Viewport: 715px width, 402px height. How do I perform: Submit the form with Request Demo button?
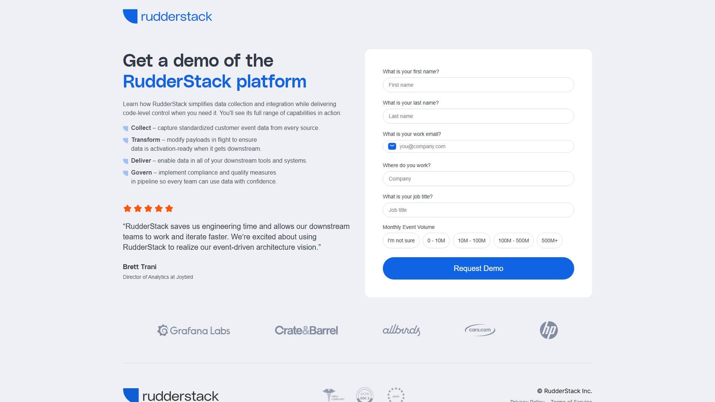(x=478, y=268)
